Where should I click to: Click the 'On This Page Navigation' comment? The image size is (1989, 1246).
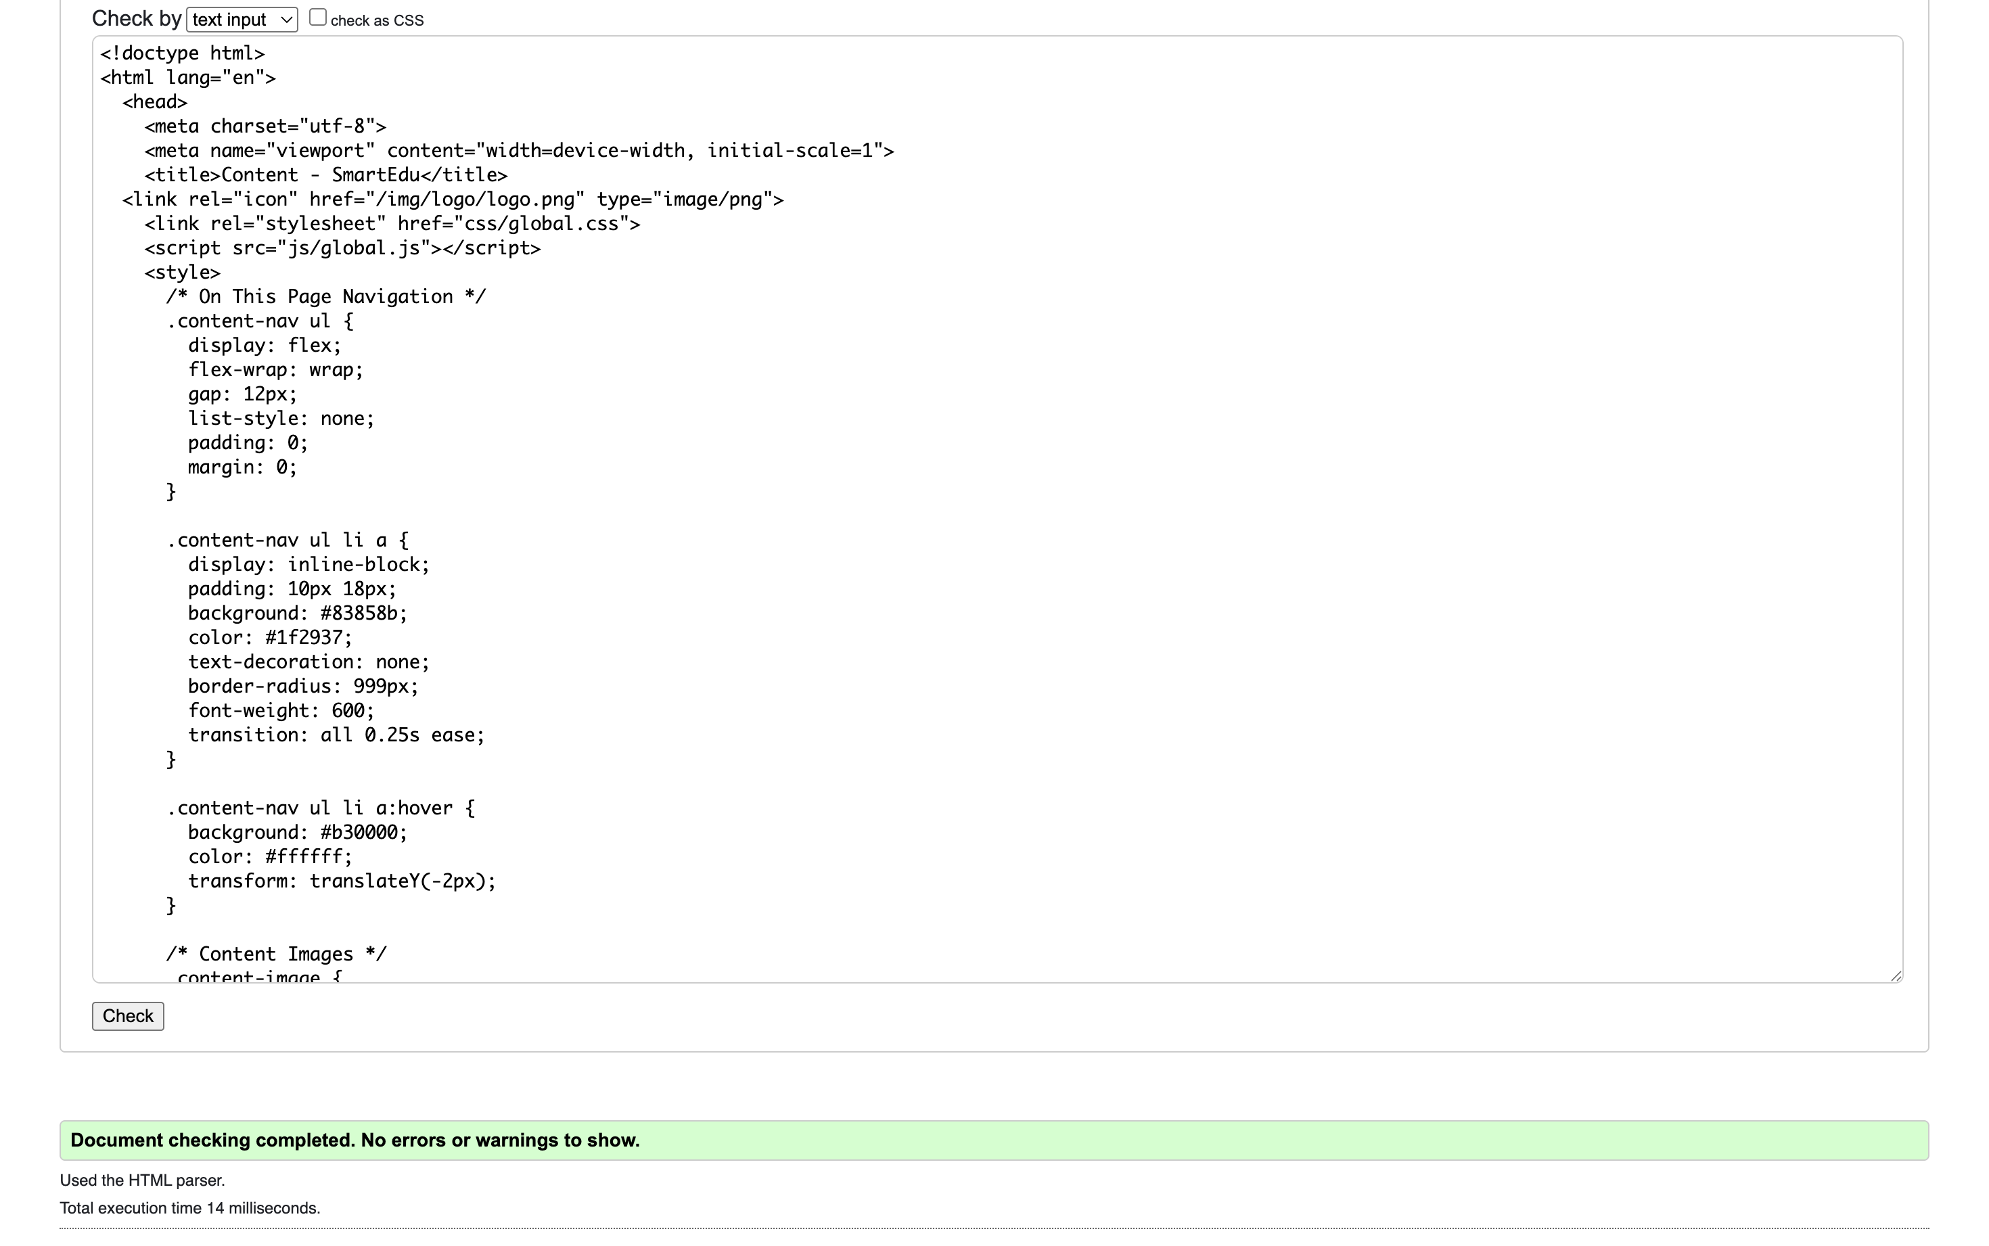point(325,297)
